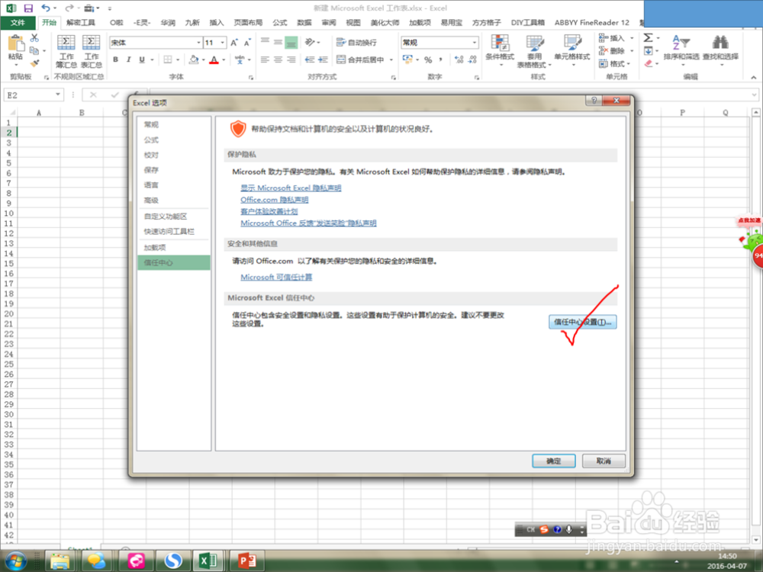Click the Cut scissors icon
Viewport: 763px width, 572px height.
pos(34,38)
